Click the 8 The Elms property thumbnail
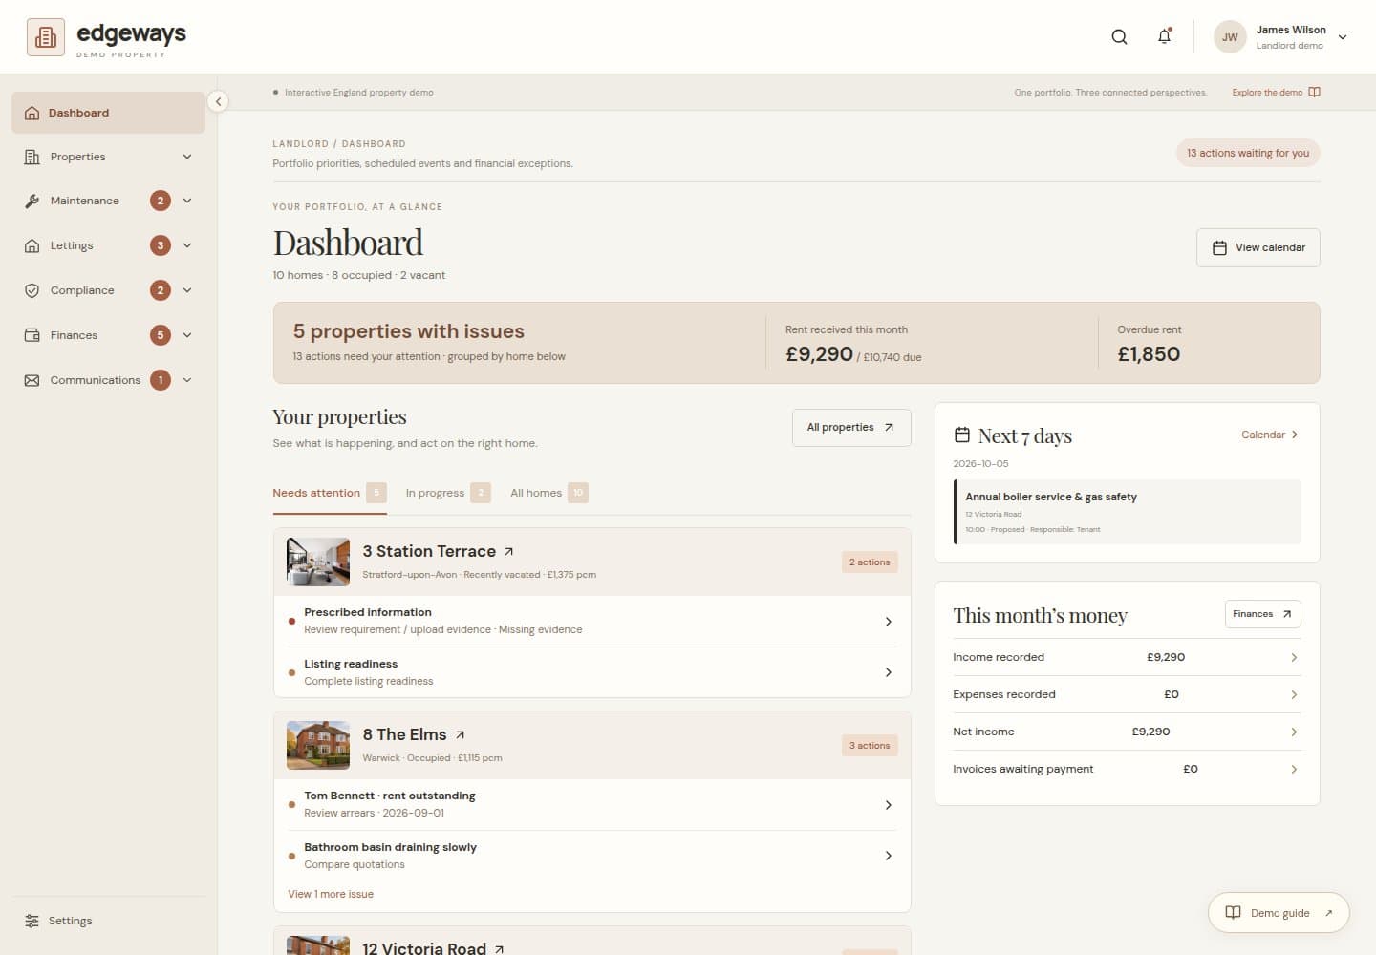This screenshot has width=1376, height=955. point(318,745)
